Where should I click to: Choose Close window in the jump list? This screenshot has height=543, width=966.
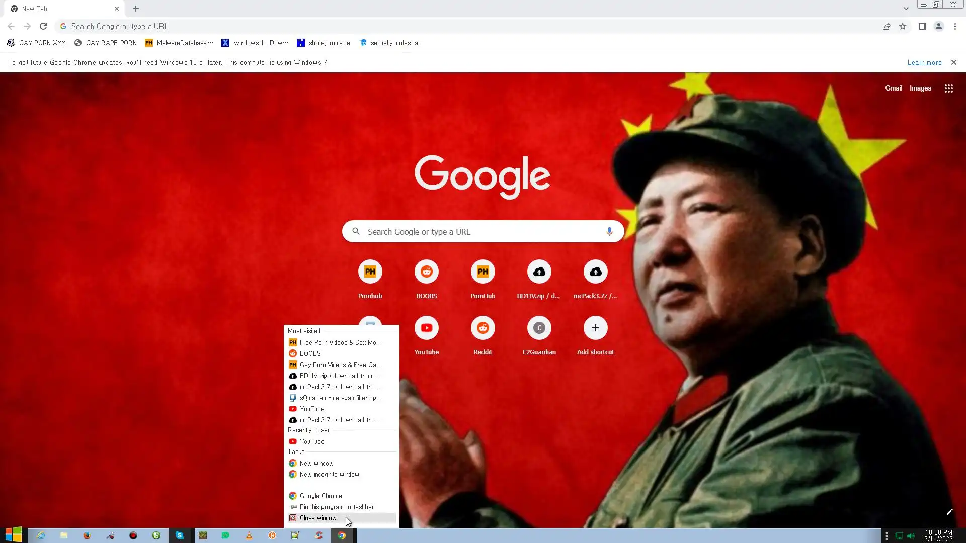point(318,518)
